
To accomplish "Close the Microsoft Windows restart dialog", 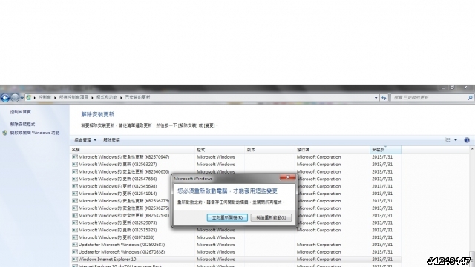I will tap(288, 177).
